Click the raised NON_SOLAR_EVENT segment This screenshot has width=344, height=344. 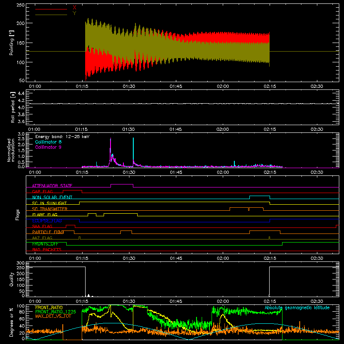click(x=260, y=196)
